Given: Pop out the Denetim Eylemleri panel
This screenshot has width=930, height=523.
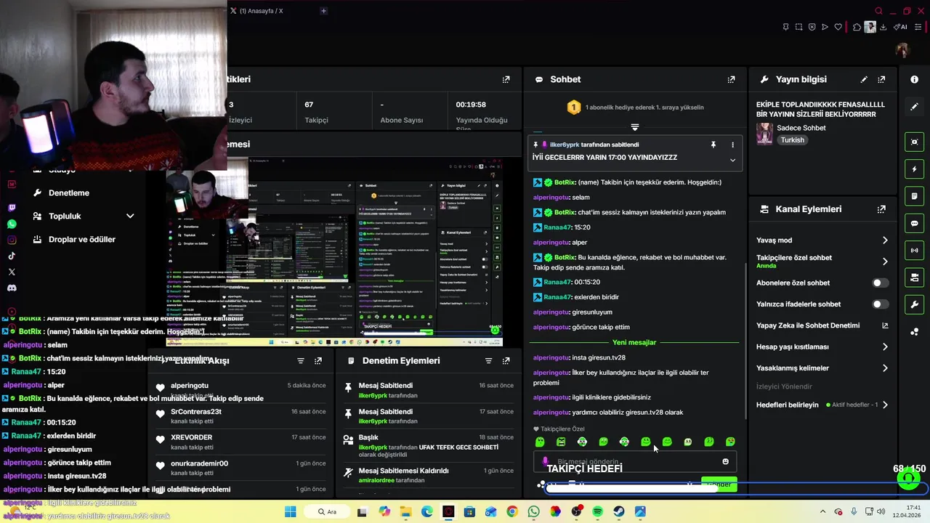Looking at the screenshot, I should coord(506,360).
